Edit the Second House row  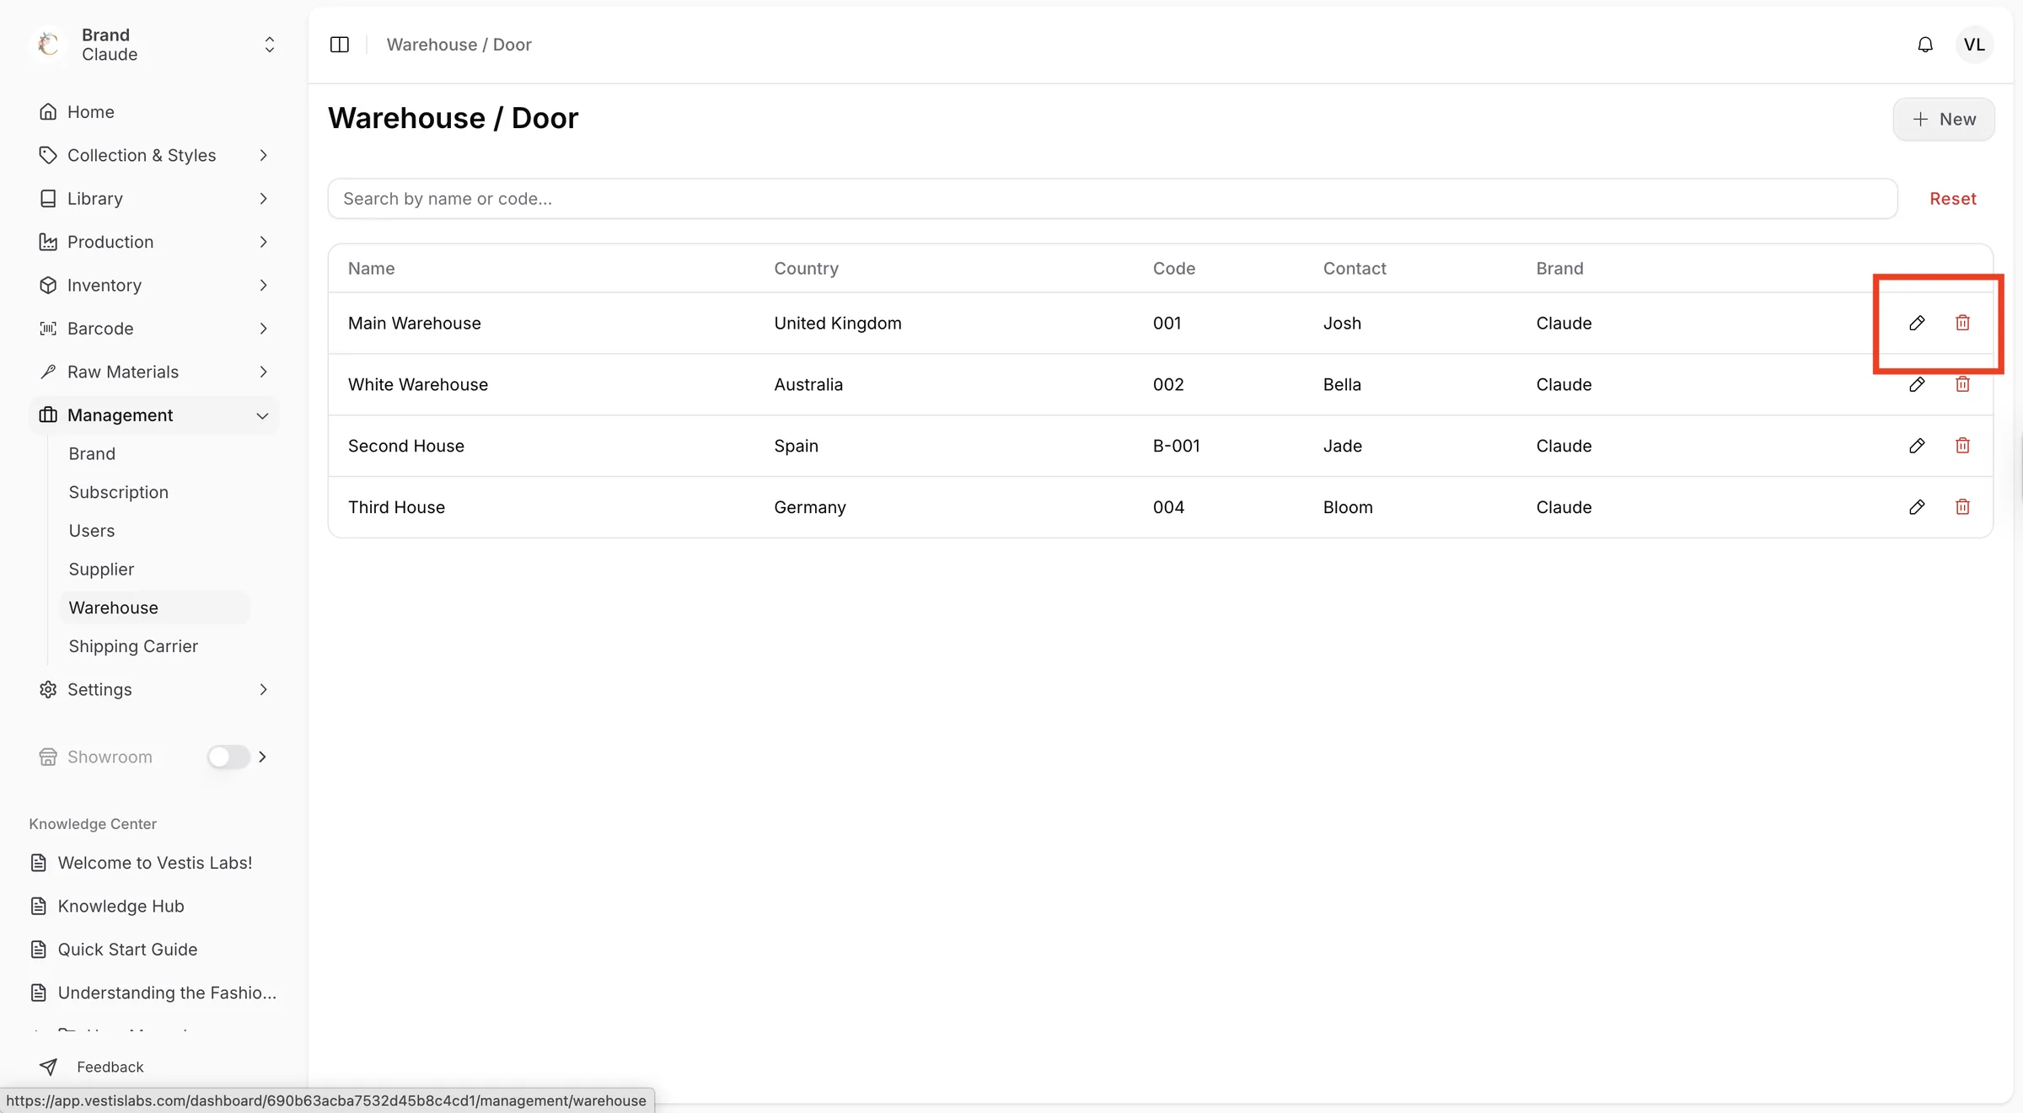coord(1917,446)
